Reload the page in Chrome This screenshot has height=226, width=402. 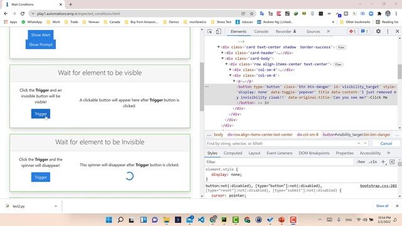click(x=23, y=14)
